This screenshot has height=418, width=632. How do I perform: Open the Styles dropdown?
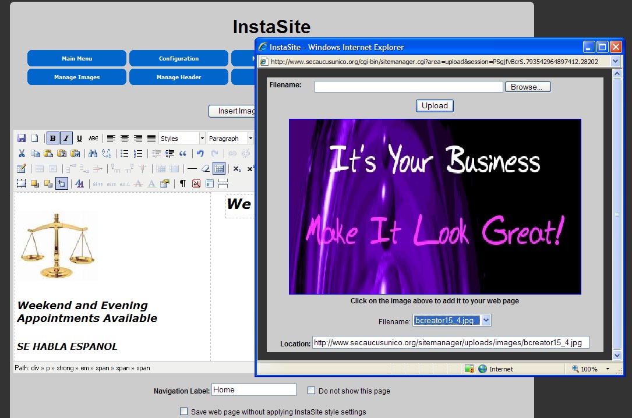182,139
